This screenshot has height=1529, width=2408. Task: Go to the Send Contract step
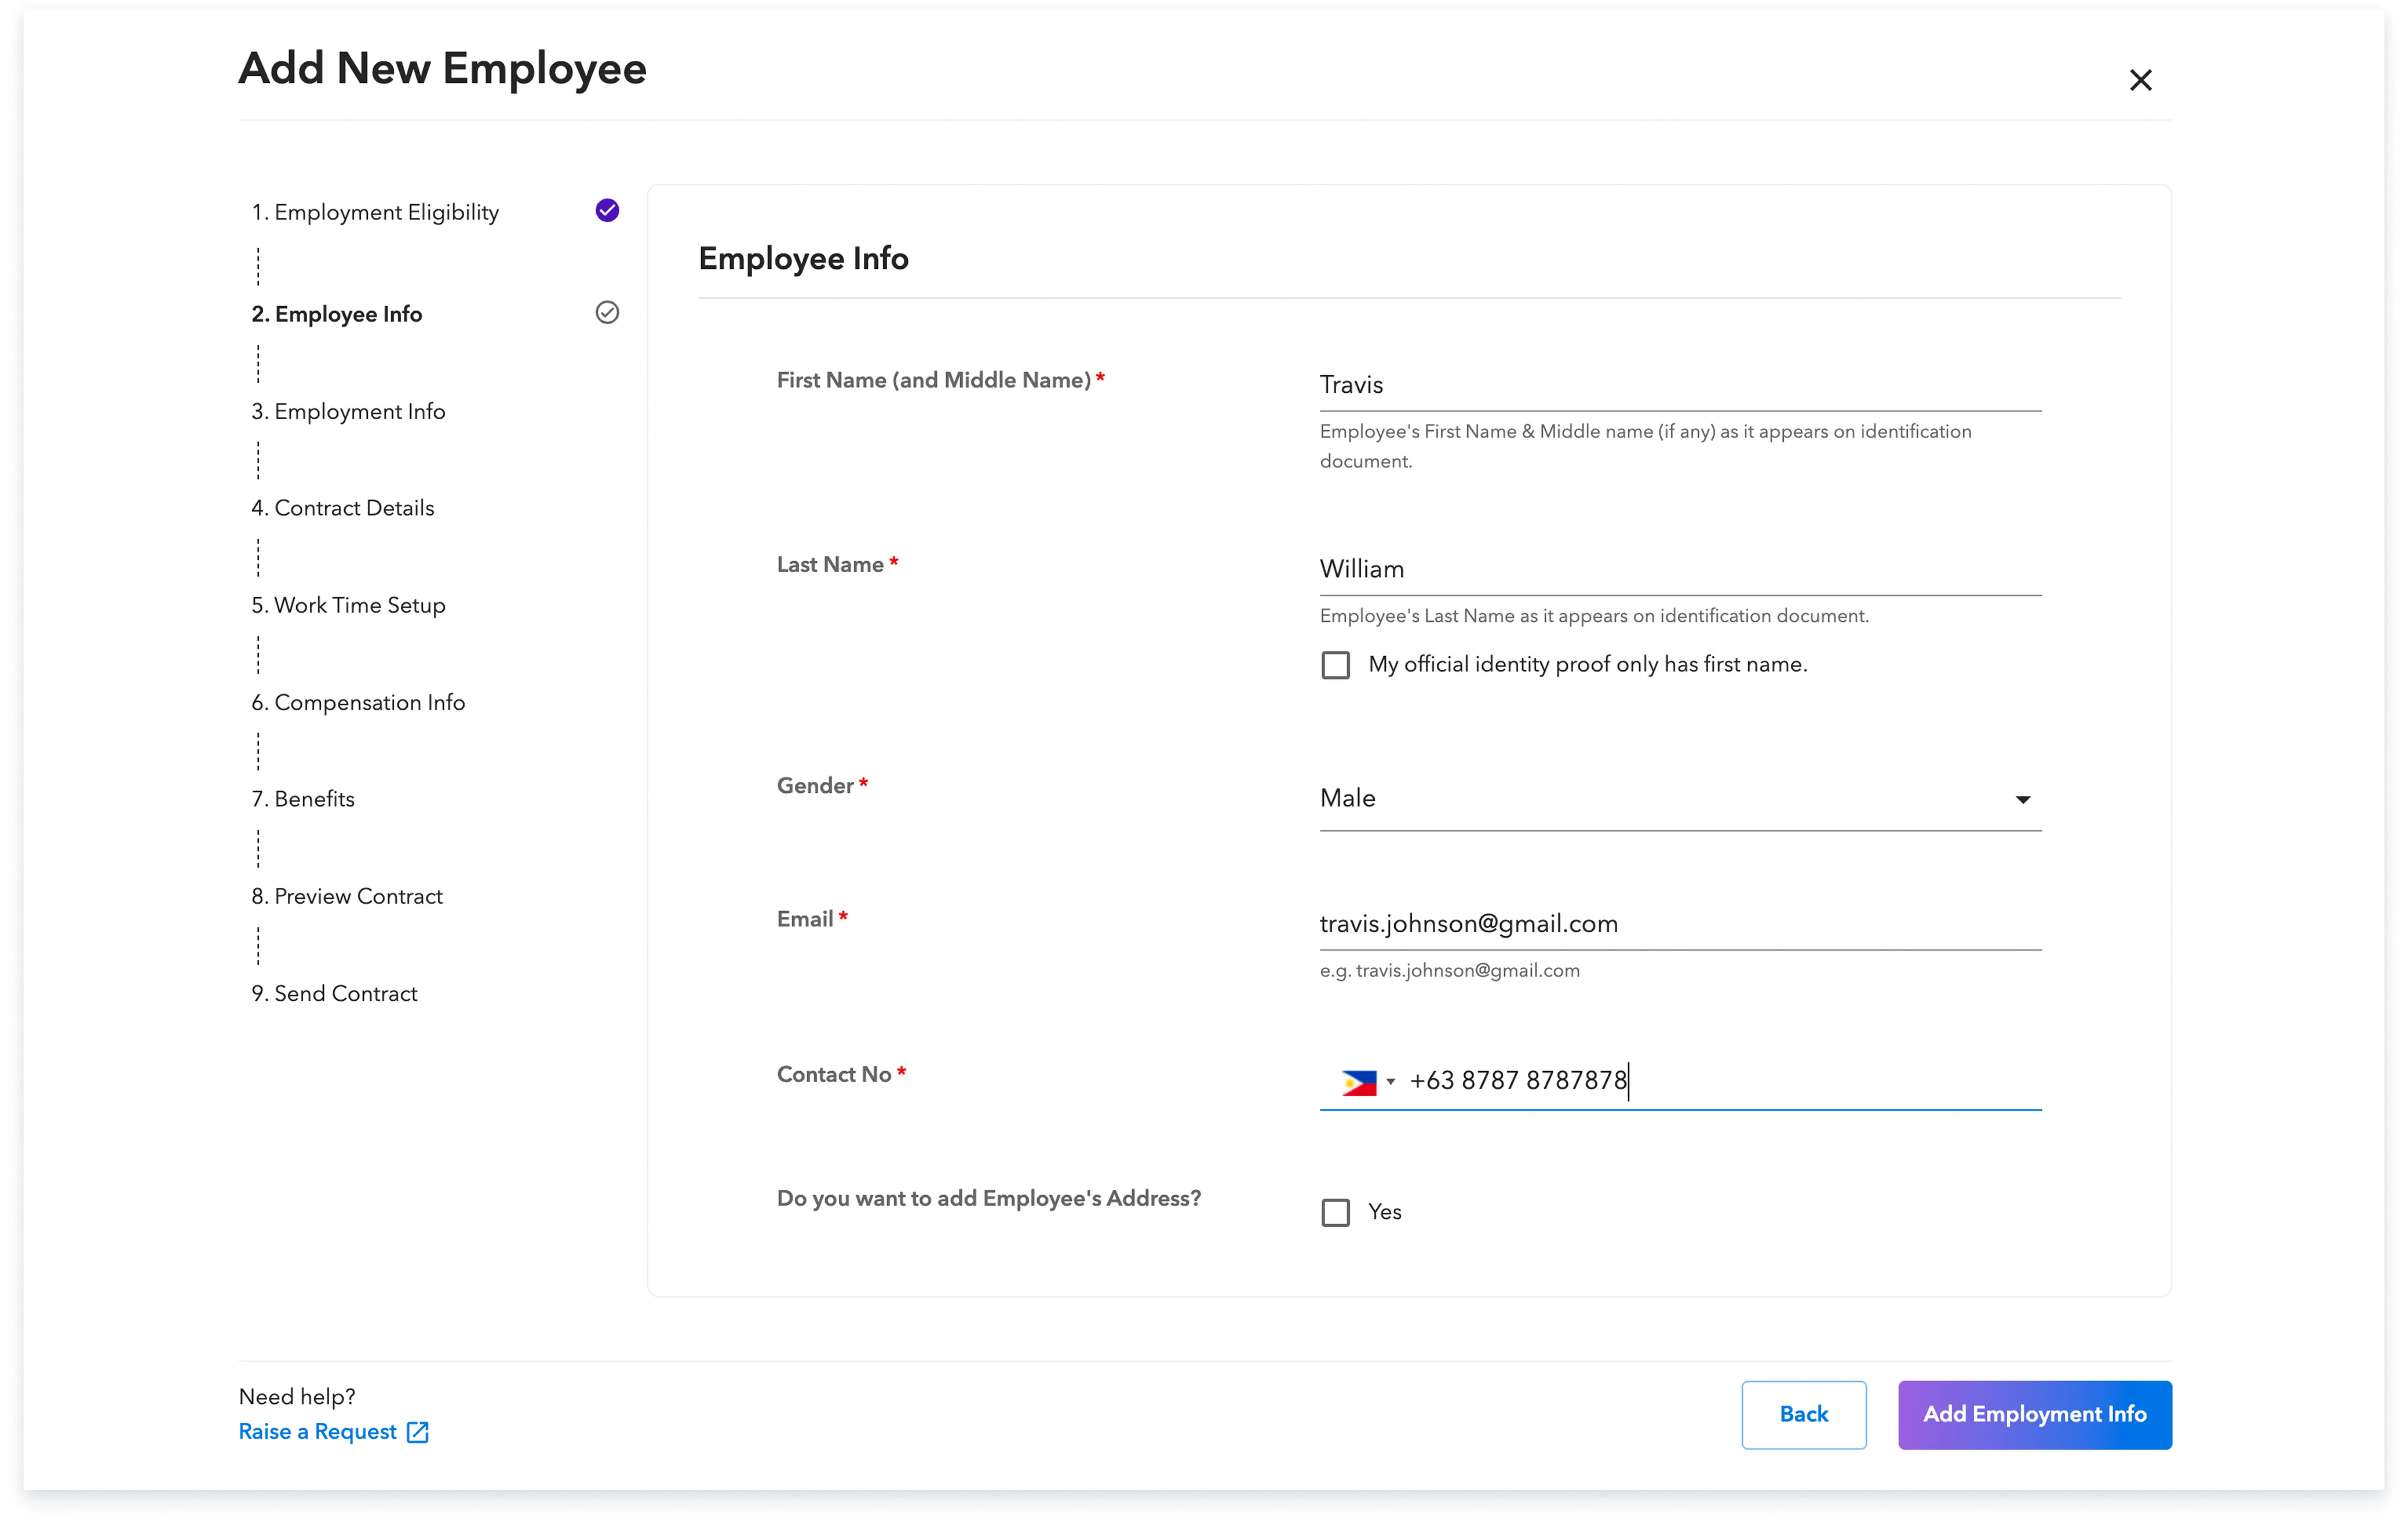click(334, 993)
